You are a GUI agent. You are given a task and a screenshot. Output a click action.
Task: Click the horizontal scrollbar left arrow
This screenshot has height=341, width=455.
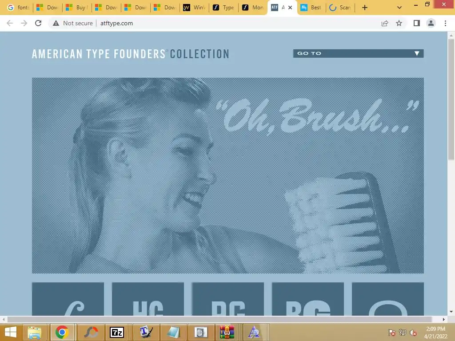[4, 320]
